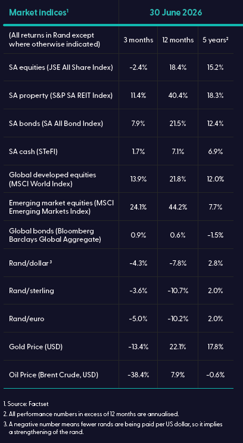The image size is (243, 443).
Task: Click the 12 months column header
Action: [x=178, y=40]
